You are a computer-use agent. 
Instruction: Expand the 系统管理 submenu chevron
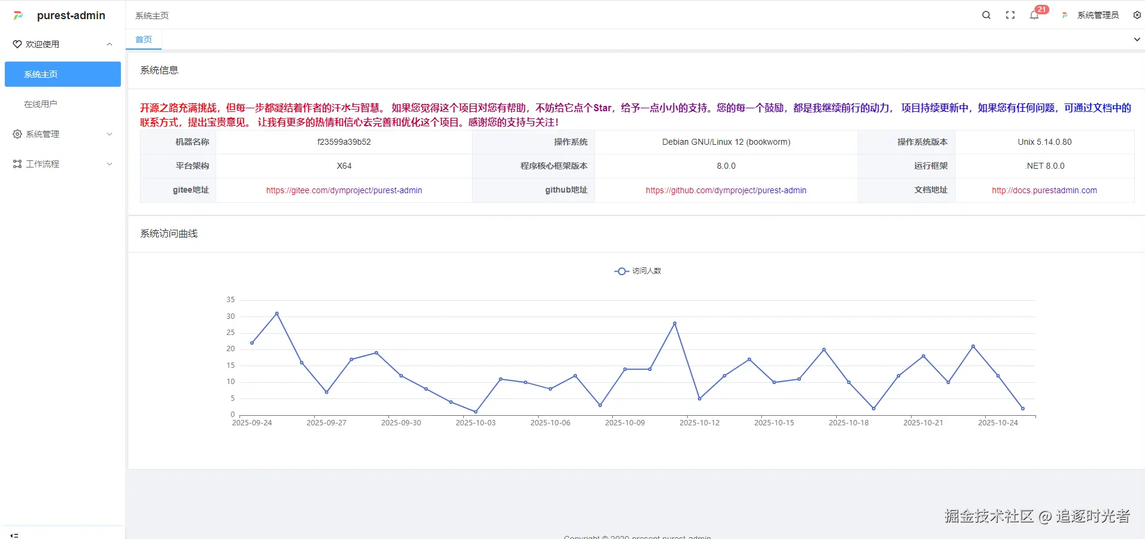(x=110, y=134)
